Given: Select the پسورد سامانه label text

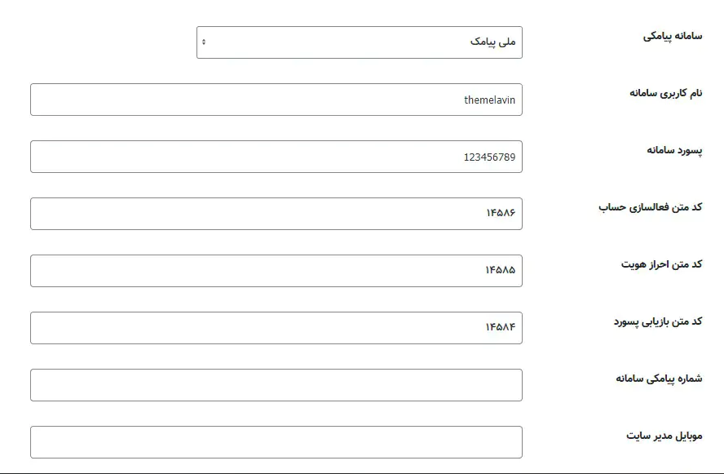Looking at the screenshot, I should [674, 150].
